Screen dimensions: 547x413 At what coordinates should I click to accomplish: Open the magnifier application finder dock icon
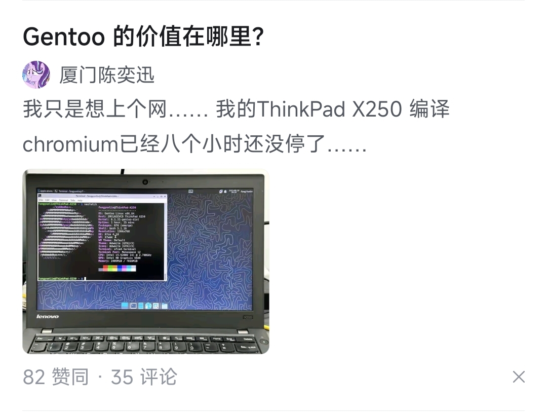(x=156, y=306)
